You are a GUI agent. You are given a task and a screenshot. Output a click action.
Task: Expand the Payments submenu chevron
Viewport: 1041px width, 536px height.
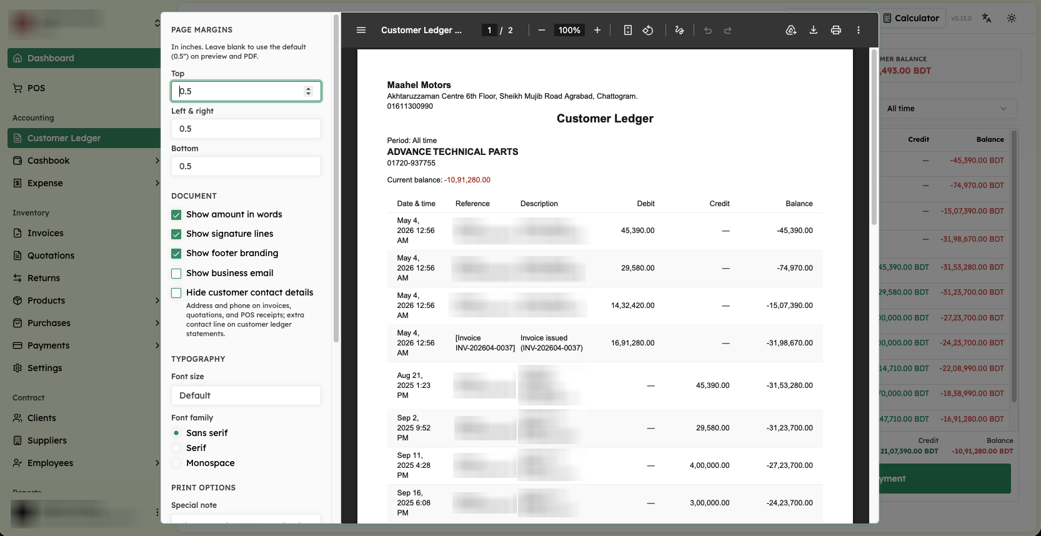(x=157, y=345)
